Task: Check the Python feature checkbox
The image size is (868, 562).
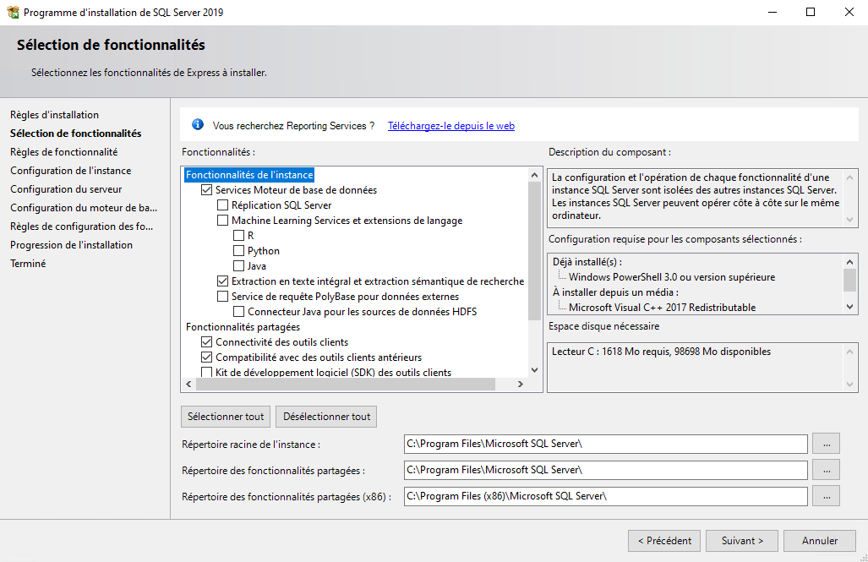Action: [x=239, y=251]
